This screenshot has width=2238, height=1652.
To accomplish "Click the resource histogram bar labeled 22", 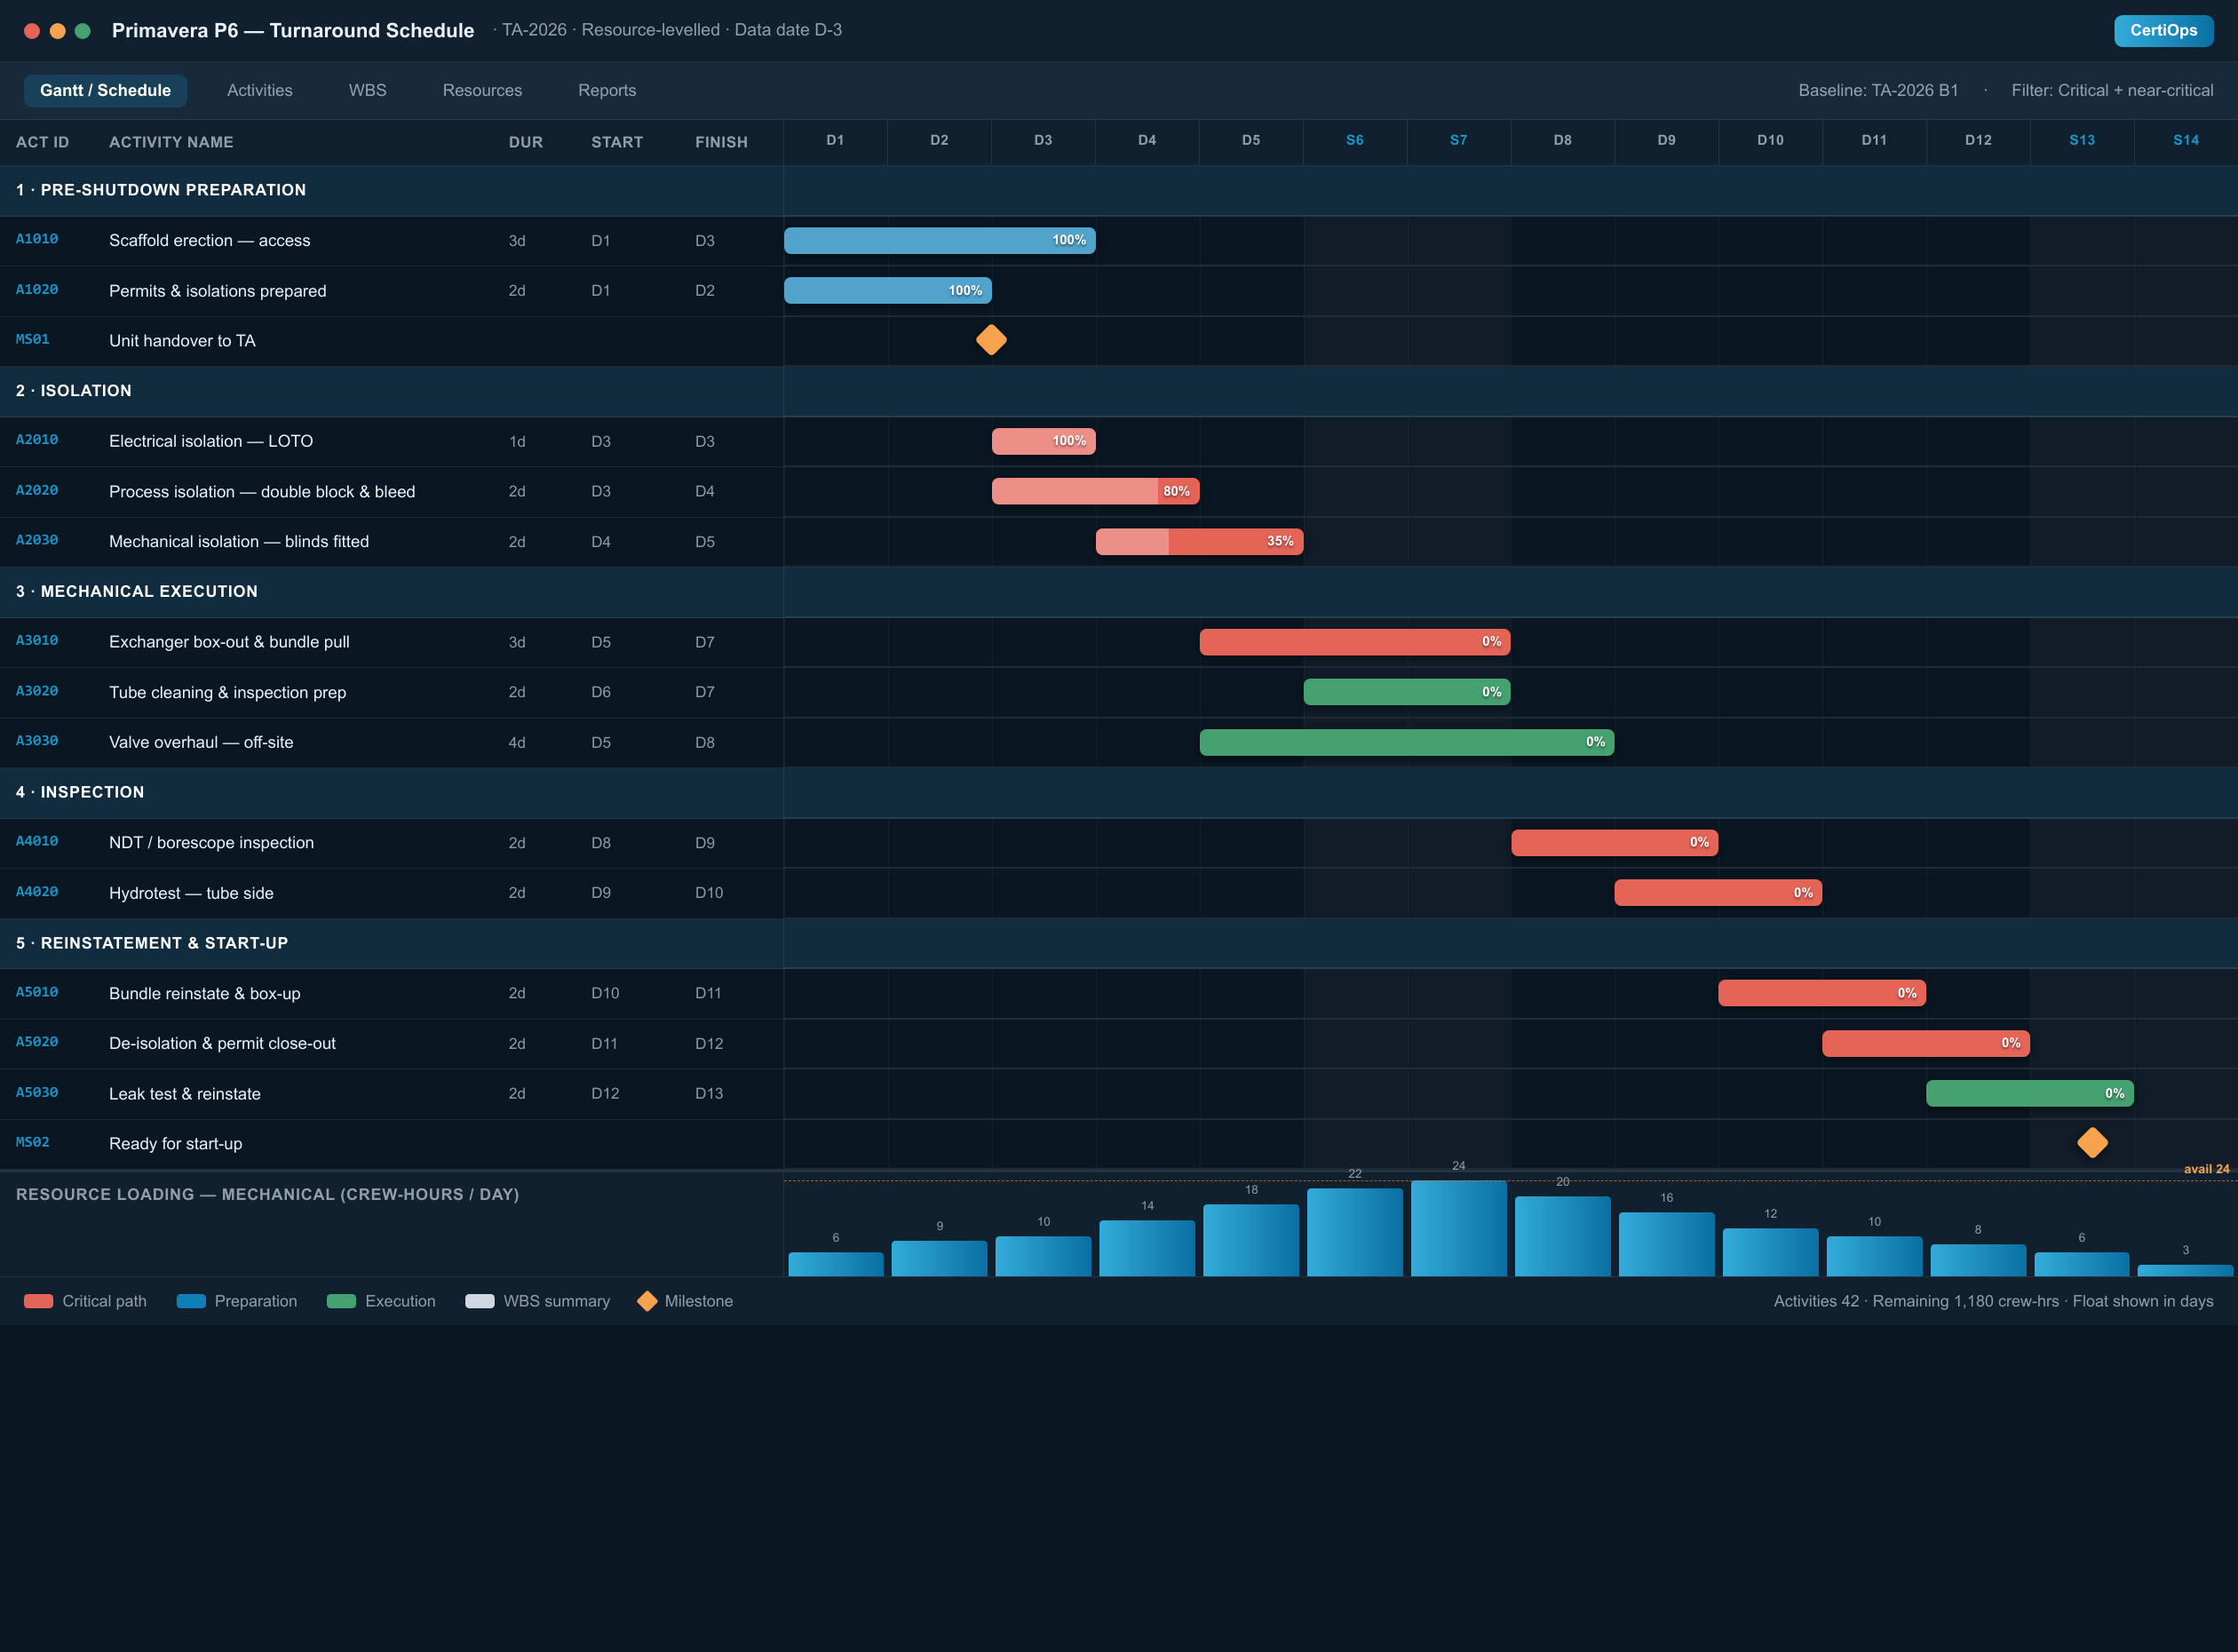I will [x=1355, y=1232].
